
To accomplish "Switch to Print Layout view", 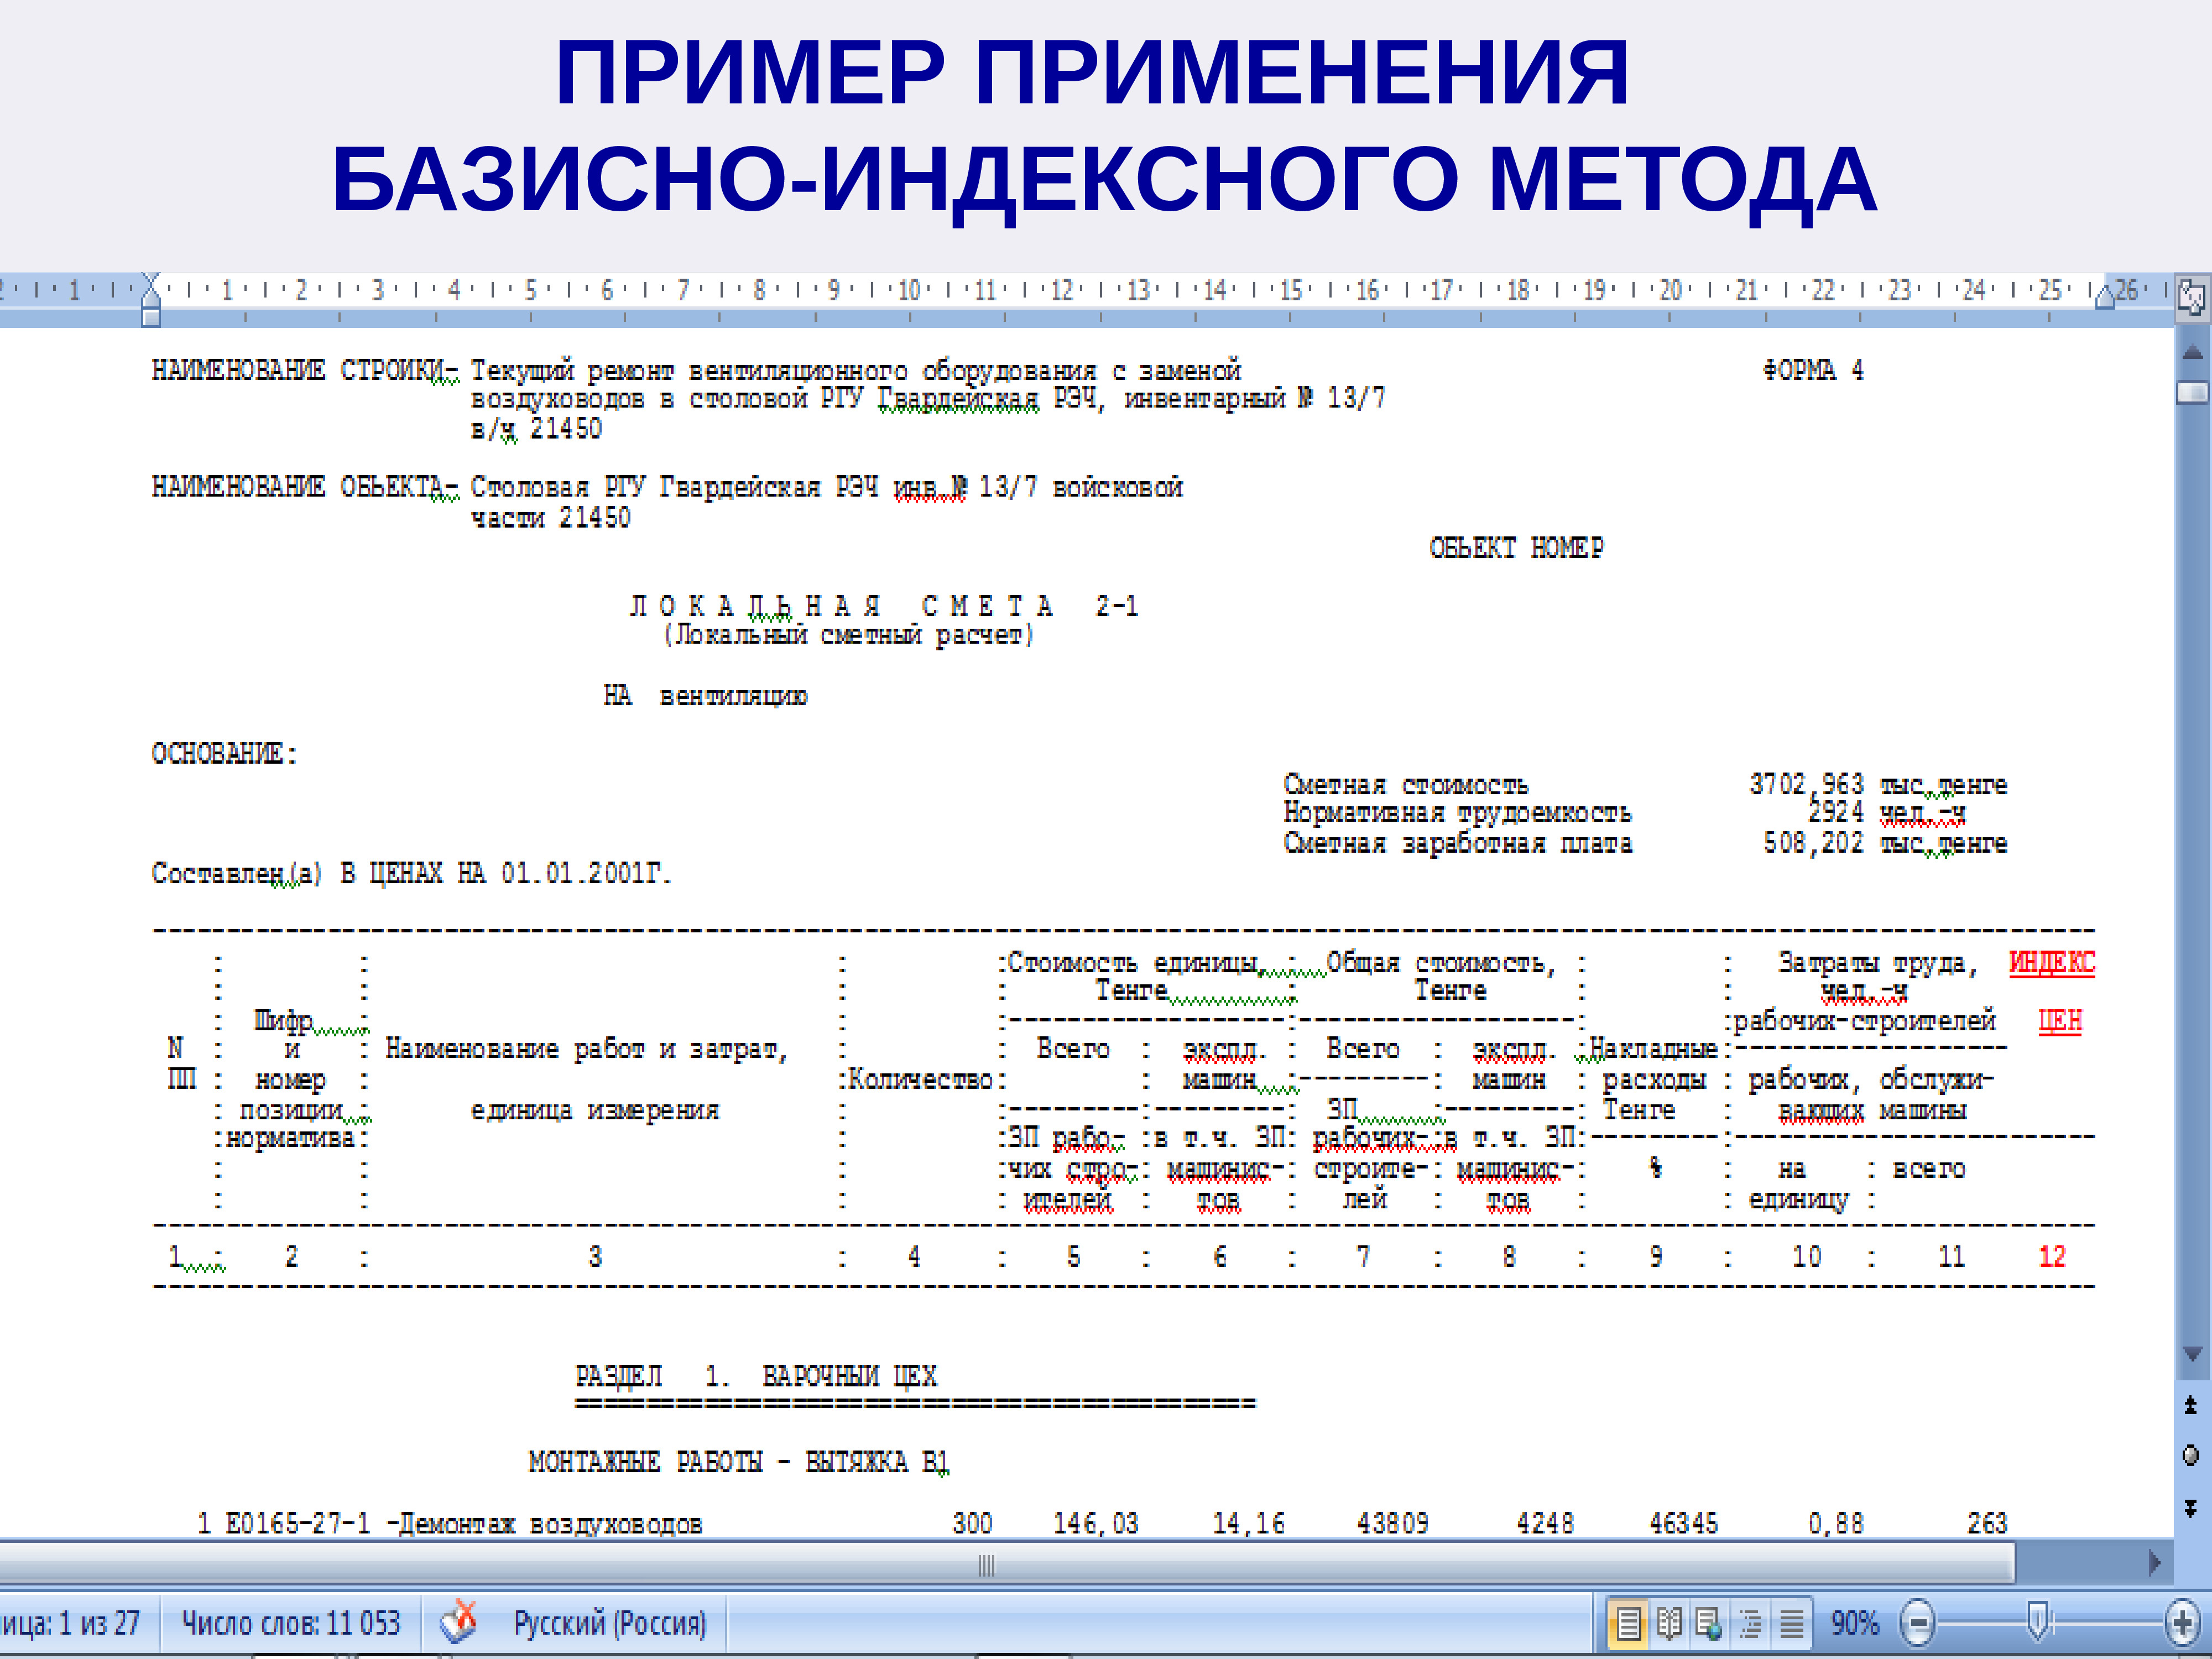I will click(x=1628, y=1623).
